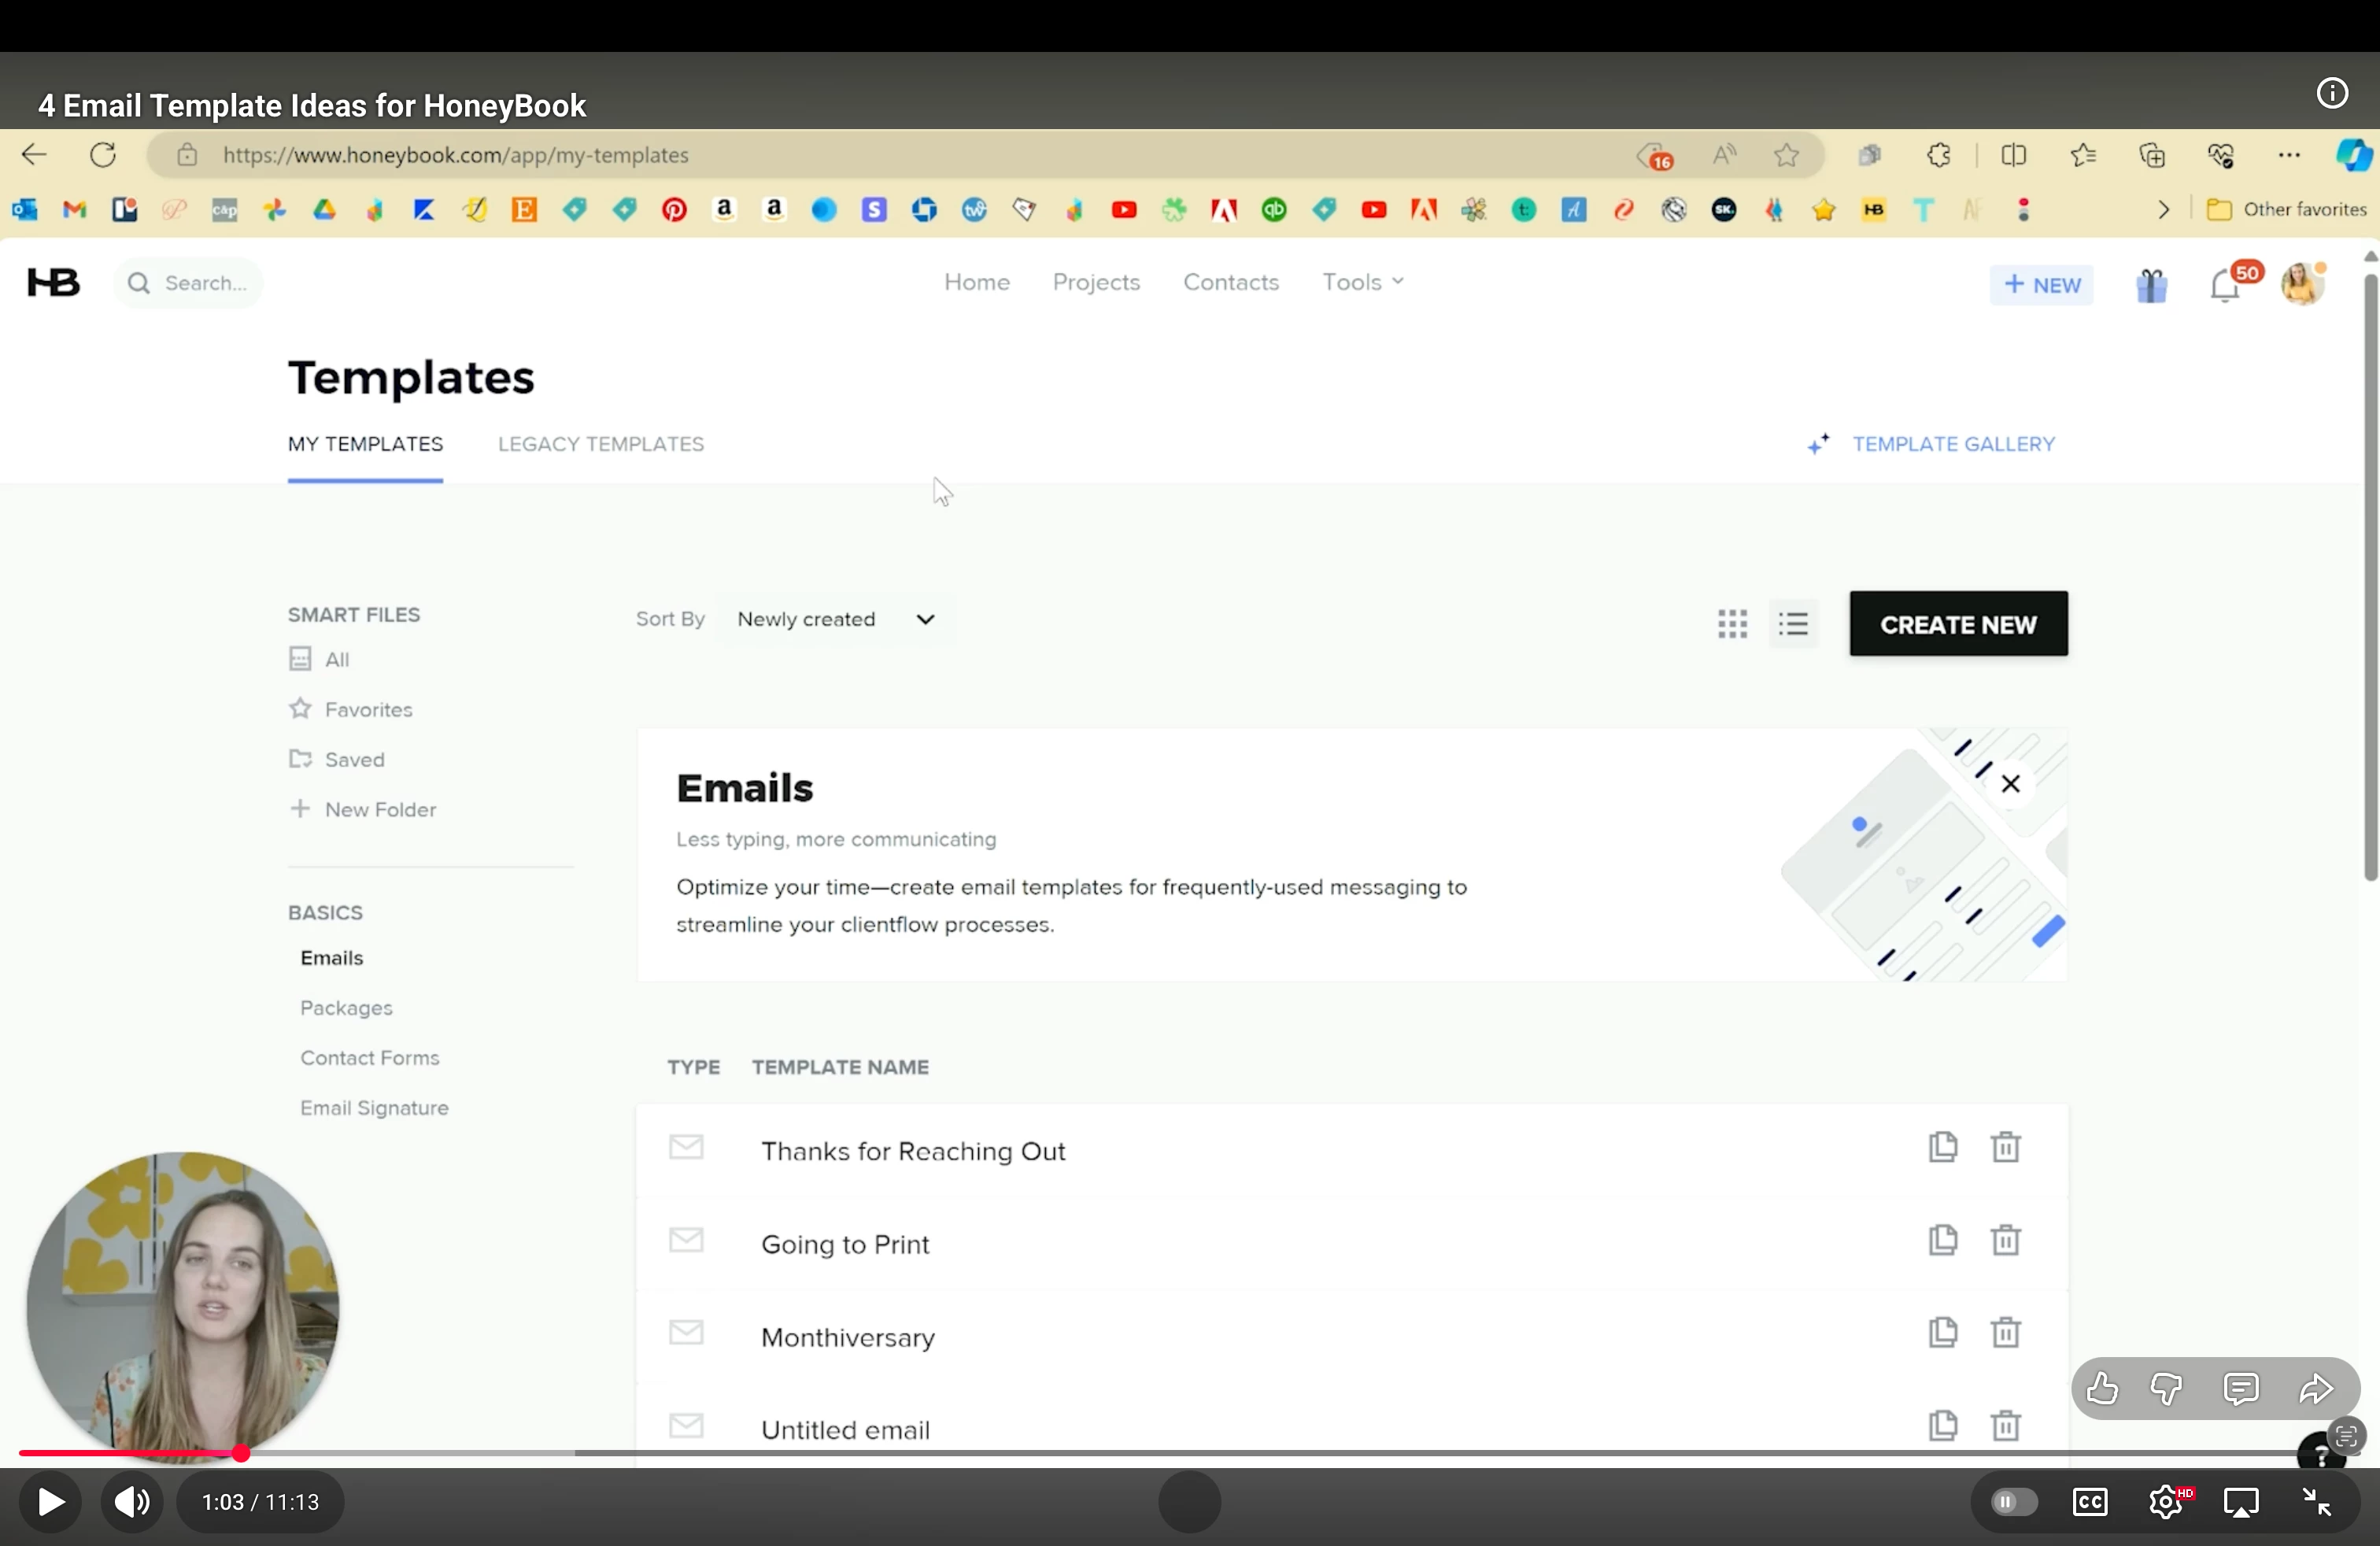Toggle the video autoplay switch
This screenshot has width=2380, height=1546.
point(2013,1502)
